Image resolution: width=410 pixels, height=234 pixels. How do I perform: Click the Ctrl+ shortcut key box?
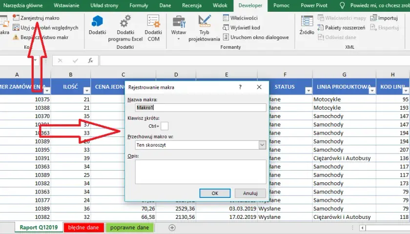point(164,126)
